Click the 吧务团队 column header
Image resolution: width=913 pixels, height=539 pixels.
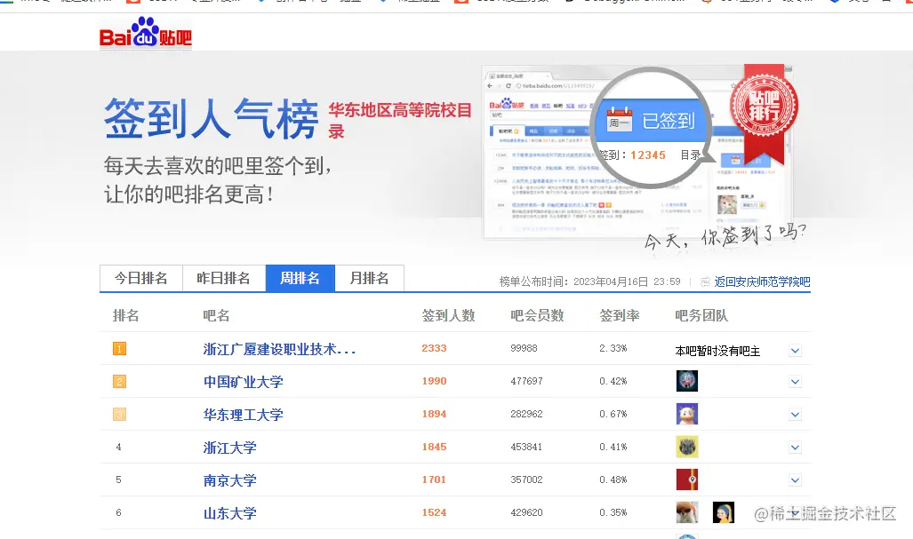pos(701,316)
